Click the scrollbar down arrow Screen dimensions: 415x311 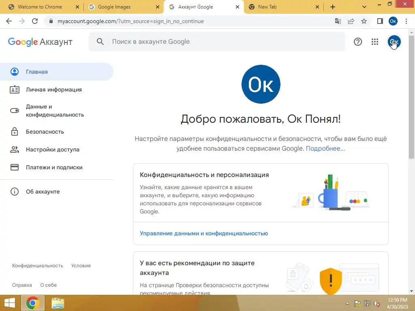[412, 291]
